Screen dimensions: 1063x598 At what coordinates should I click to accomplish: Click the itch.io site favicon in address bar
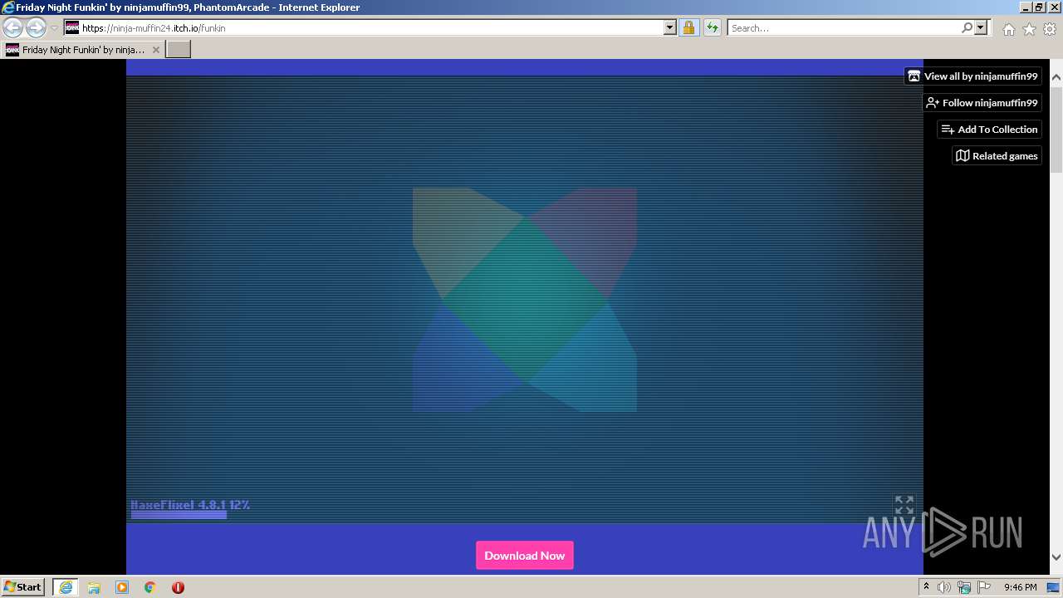(72, 27)
